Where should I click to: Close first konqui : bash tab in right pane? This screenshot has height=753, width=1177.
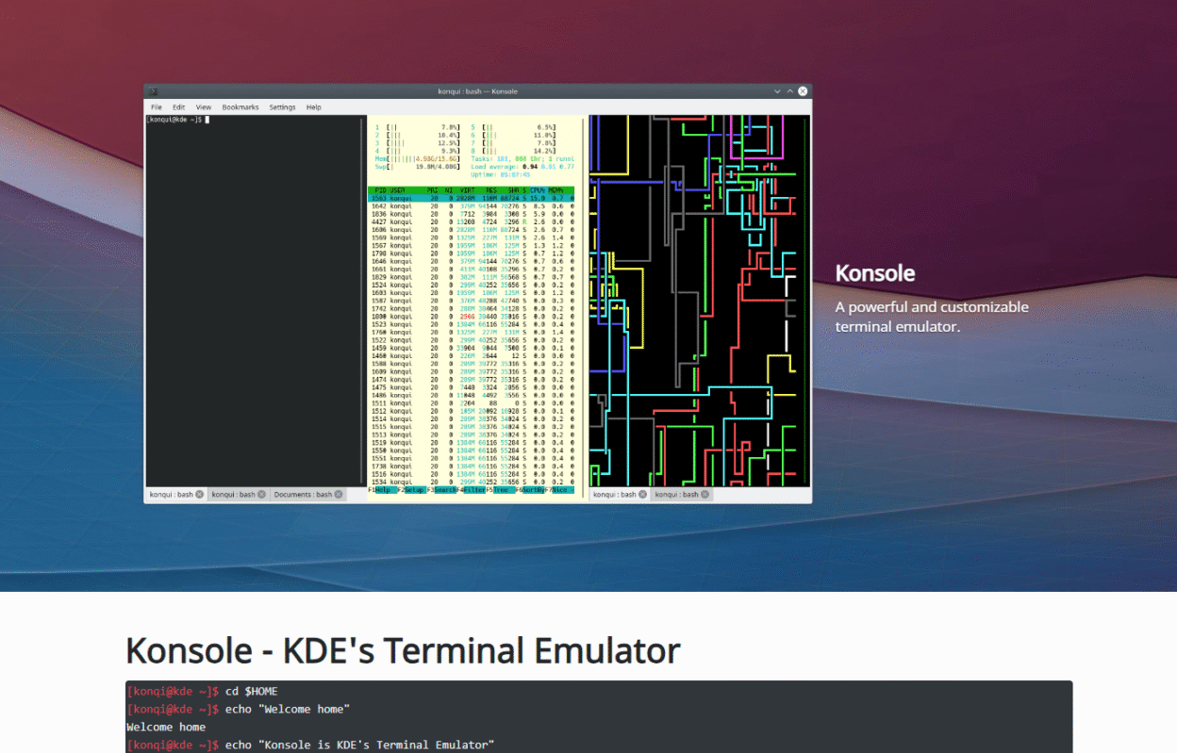[x=643, y=494]
